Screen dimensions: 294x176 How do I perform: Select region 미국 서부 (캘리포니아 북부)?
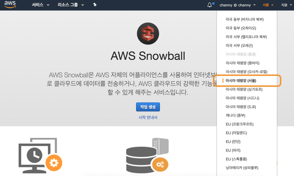tap(246, 37)
